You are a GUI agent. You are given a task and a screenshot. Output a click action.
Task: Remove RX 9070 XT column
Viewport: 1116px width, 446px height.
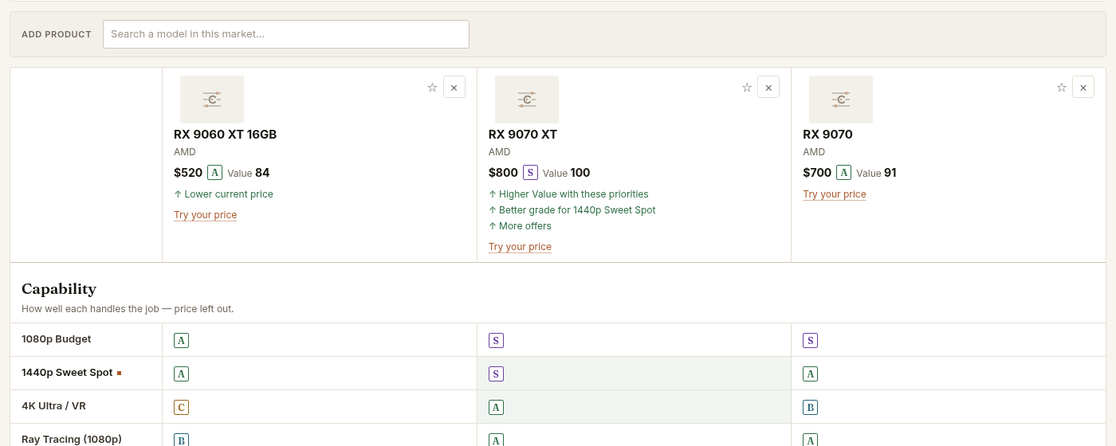click(x=768, y=88)
